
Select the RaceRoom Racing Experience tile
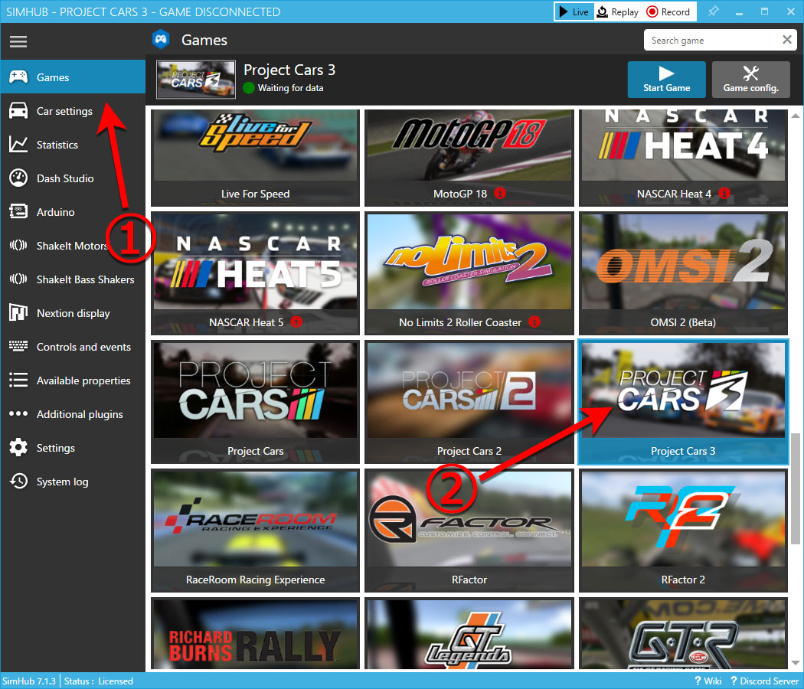click(255, 530)
